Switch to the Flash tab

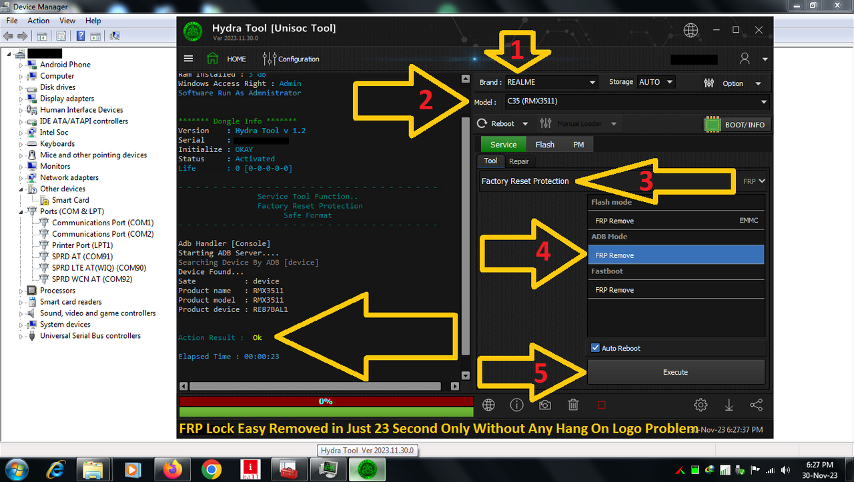tap(544, 145)
